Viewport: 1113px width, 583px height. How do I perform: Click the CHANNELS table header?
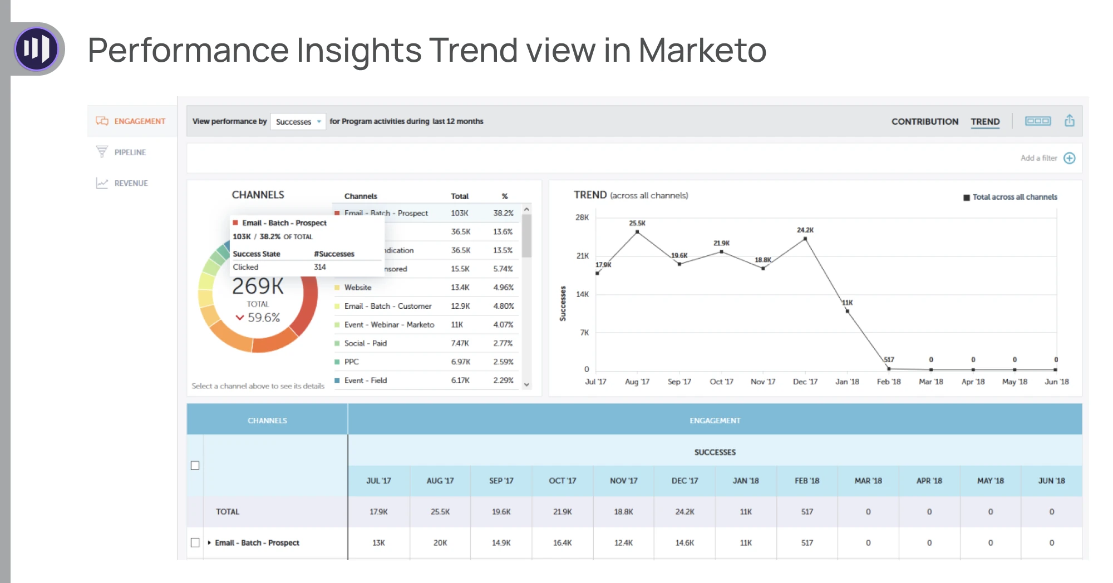pyautogui.click(x=267, y=421)
